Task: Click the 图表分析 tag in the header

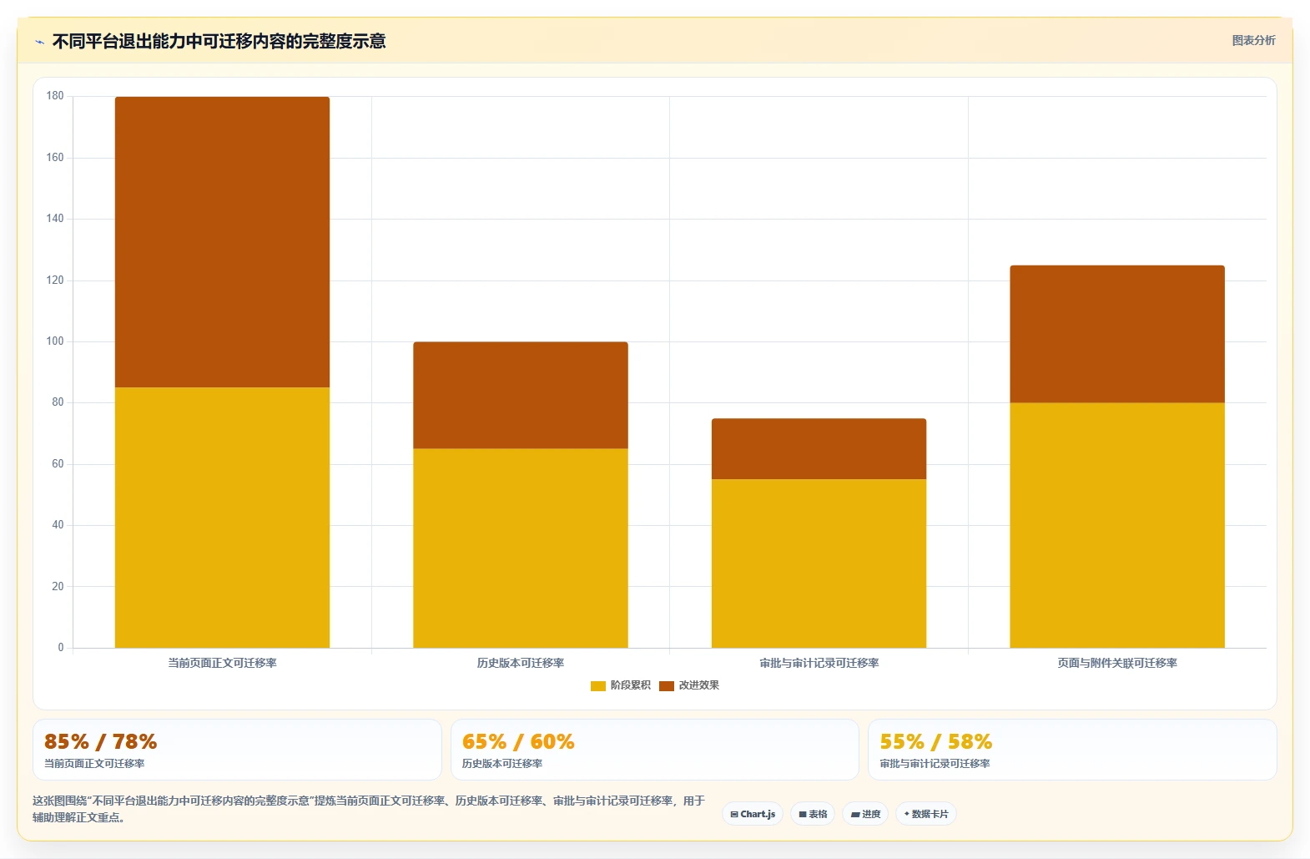Action: [1253, 40]
